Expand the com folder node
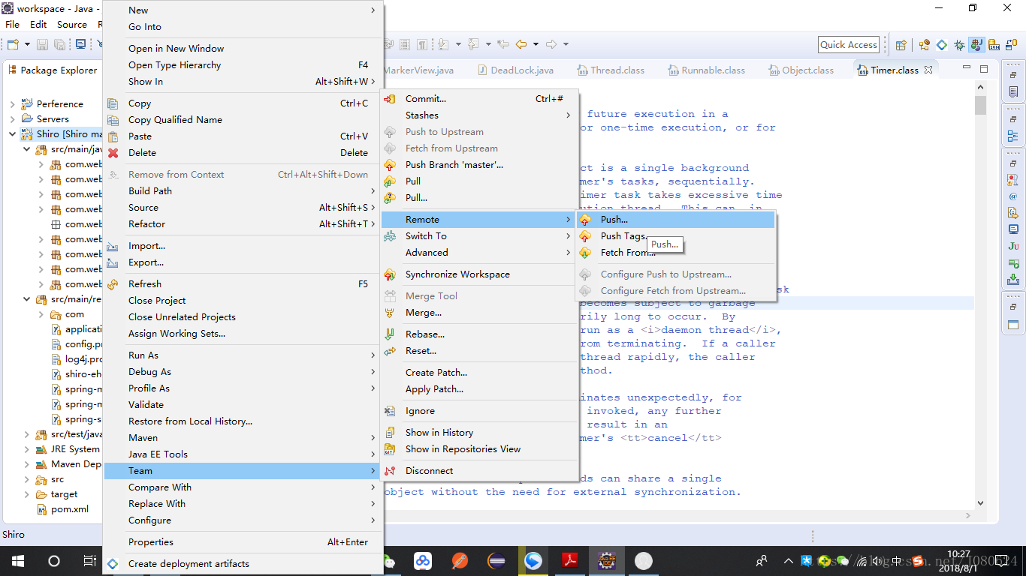The height and width of the screenshot is (576, 1026). coord(42,314)
